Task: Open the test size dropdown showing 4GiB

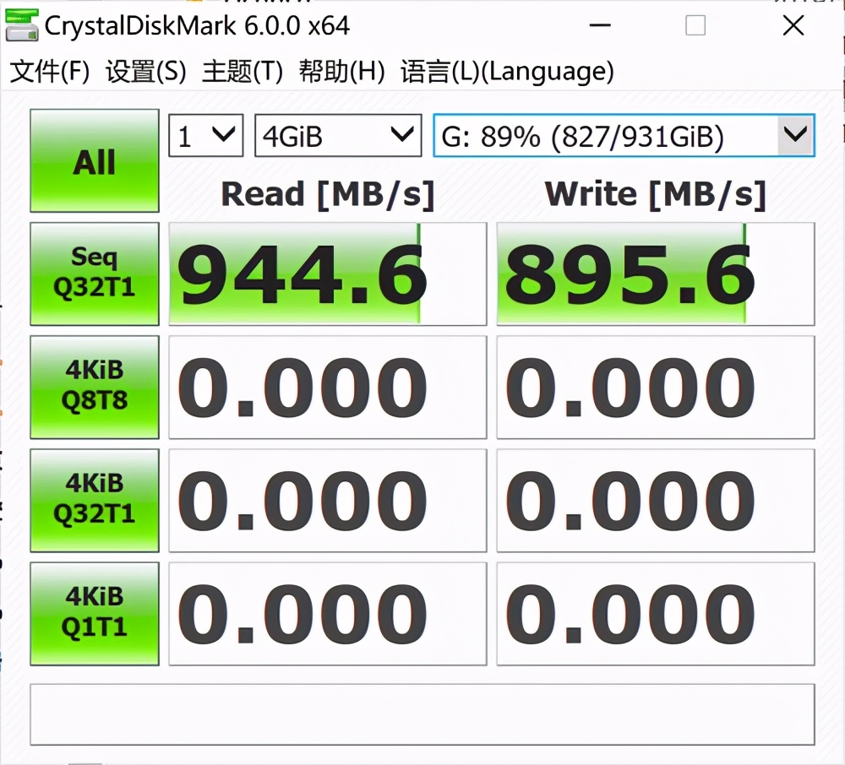Action: pyautogui.click(x=338, y=135)
